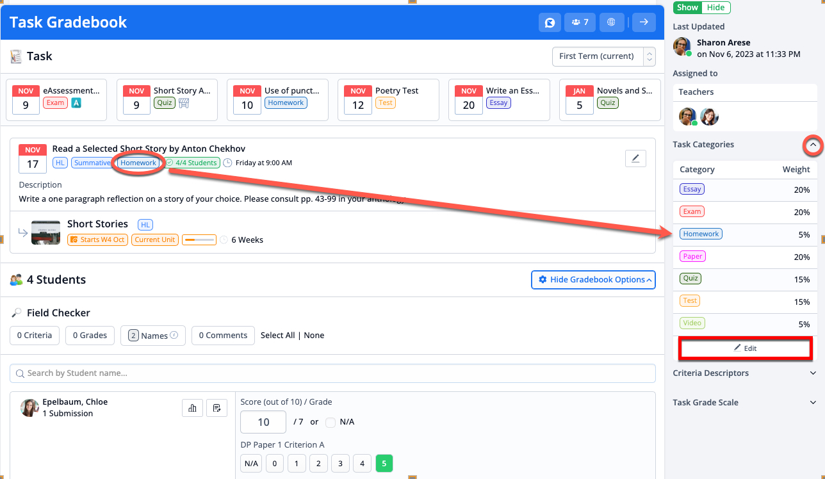
Task: Click the pencil edit icon for the task
Action: click(x=635, y=159)
